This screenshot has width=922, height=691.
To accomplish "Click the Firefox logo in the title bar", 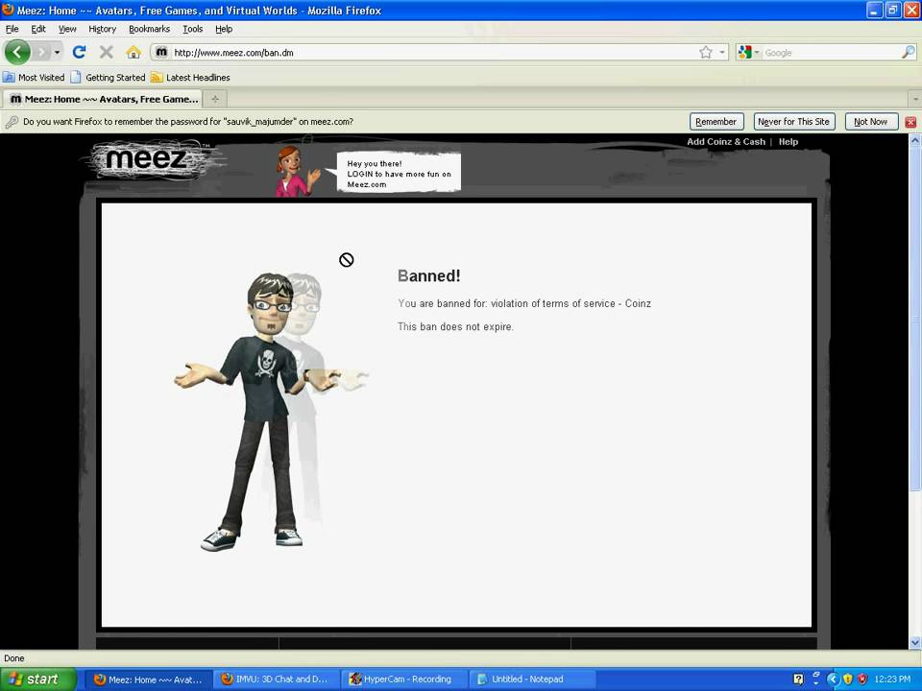I will coord(8,10).
